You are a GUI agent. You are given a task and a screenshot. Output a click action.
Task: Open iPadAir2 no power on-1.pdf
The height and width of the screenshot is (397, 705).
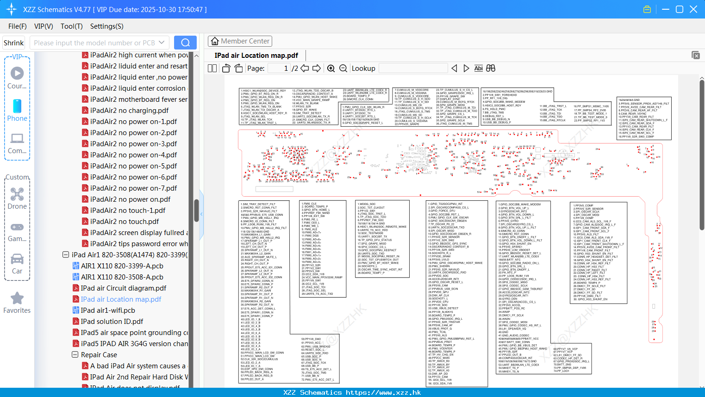(133, 121)
